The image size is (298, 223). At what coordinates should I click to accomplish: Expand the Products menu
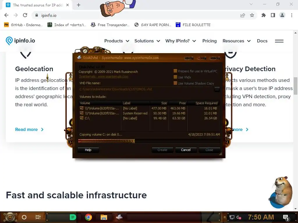(117, 41)
